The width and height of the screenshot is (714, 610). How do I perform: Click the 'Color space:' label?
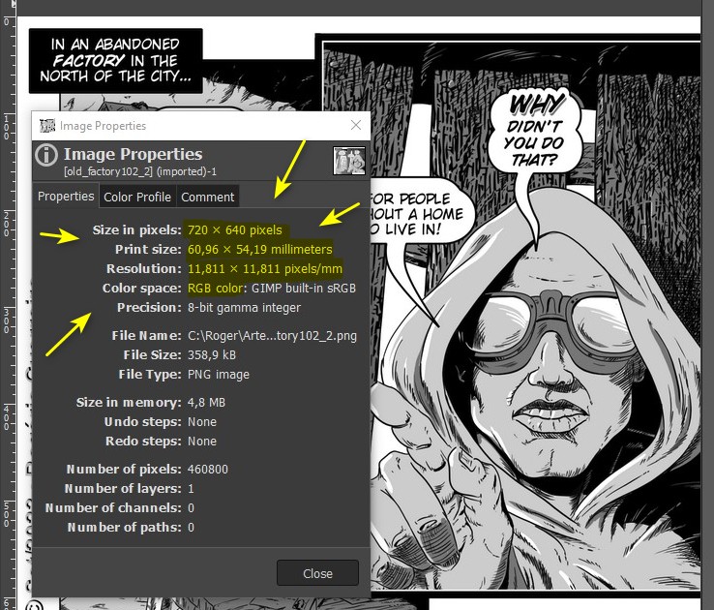pyautogui.click(x=141, y=289)
